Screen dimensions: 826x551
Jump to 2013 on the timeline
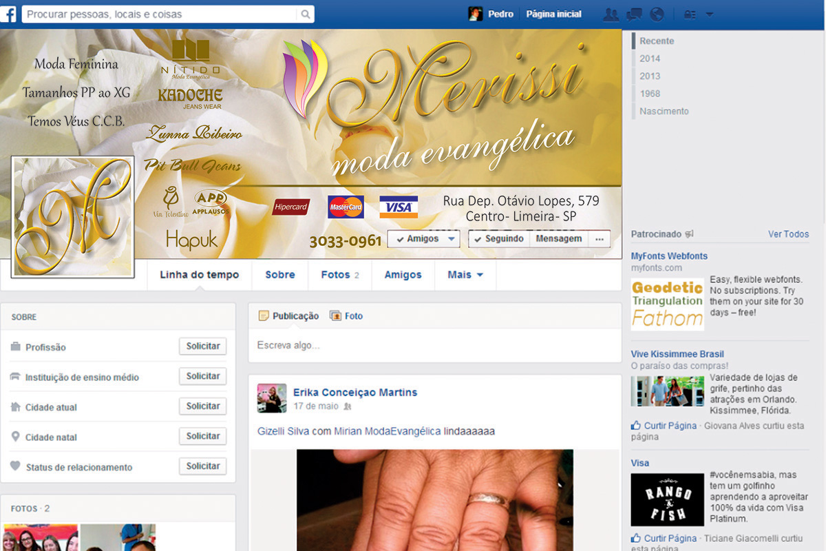point(650,76)
